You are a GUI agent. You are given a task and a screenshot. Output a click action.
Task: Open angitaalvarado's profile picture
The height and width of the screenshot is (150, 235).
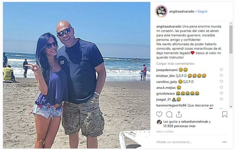click(161, 11)
